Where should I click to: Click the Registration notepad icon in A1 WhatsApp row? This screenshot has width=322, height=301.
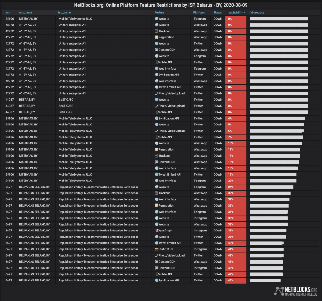pyautogui.click(x=157, y=37)
